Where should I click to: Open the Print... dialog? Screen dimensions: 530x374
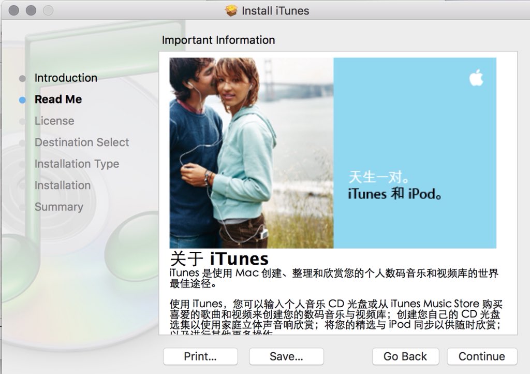tap(200, 356)
